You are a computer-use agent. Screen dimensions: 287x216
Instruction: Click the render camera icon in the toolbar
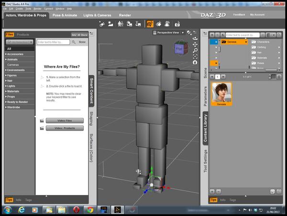tap(177, 24)
